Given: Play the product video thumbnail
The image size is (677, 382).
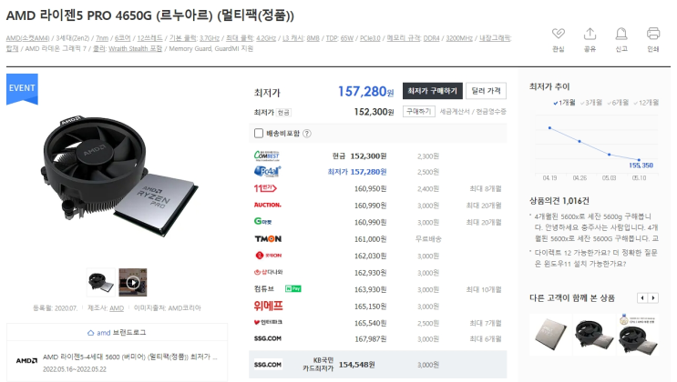Looking at the screenshot, I should point(133,282).
